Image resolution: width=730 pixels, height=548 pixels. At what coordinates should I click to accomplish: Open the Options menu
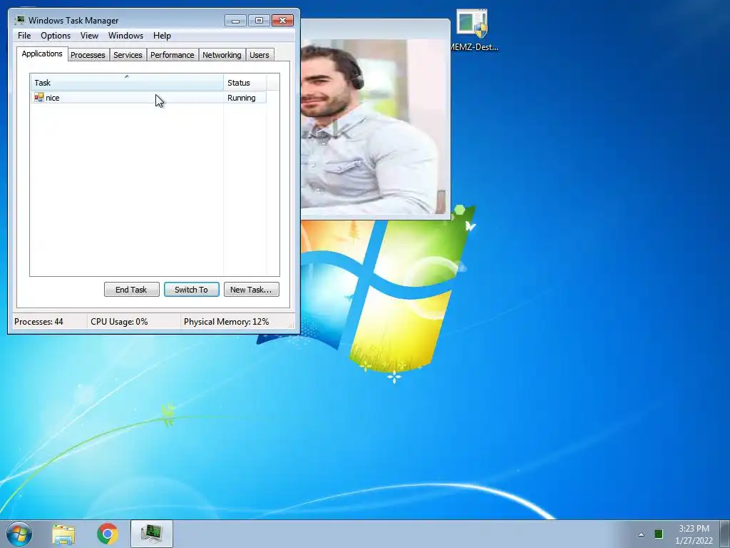(x=56, y=36)
